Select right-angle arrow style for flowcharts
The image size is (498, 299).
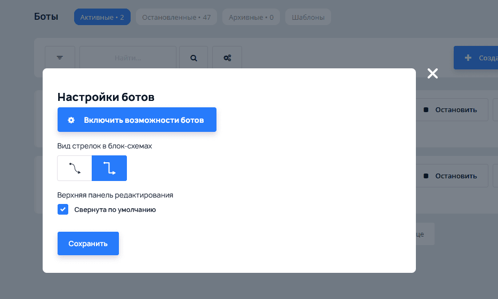click(109, 168)
